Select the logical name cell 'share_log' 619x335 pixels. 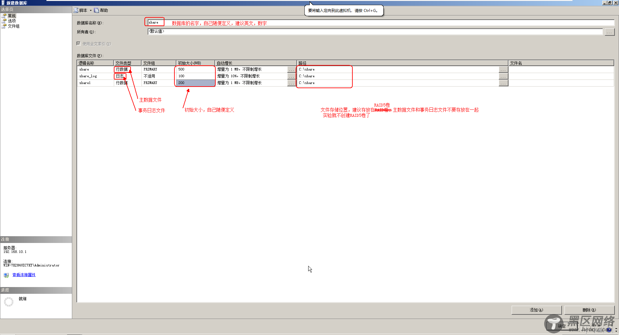coord(95,76)
